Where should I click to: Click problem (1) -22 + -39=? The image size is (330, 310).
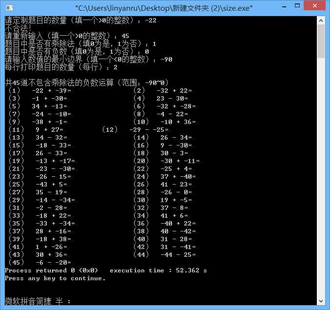pyautogui.click(x=40, y=91)
